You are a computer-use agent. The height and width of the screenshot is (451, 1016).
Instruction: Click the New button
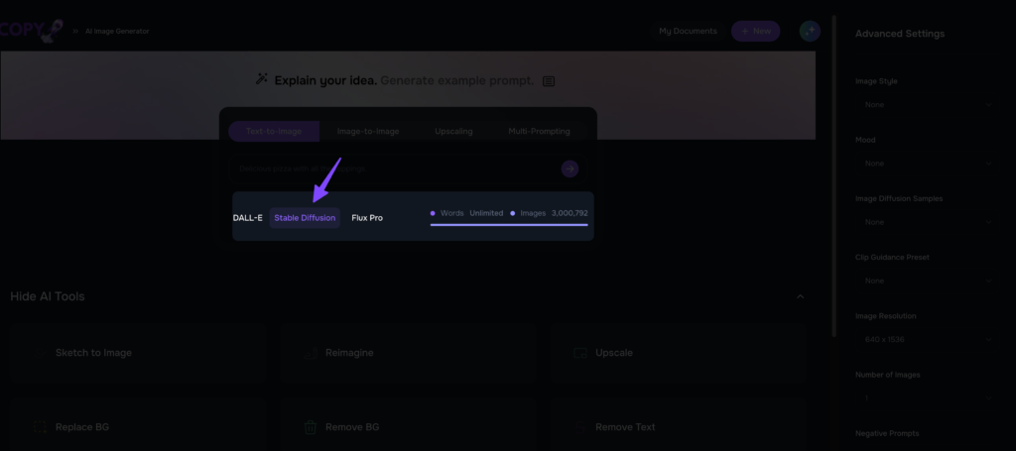755,31
